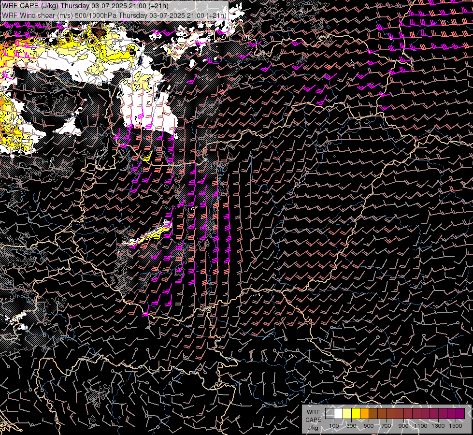473x435 pixels.
Task: Click the legend value 100
Action: click(334, 426)
